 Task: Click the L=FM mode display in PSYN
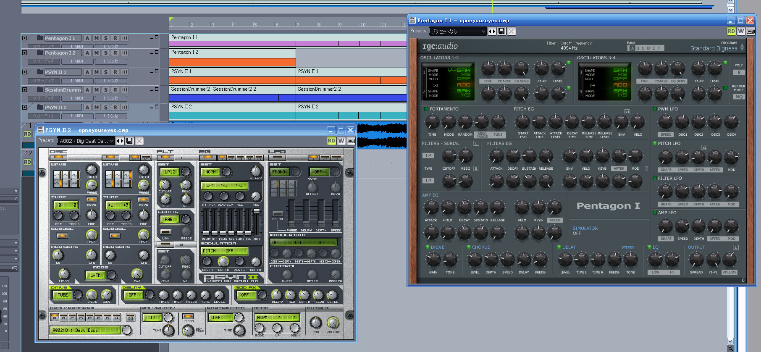pos(95,275)
